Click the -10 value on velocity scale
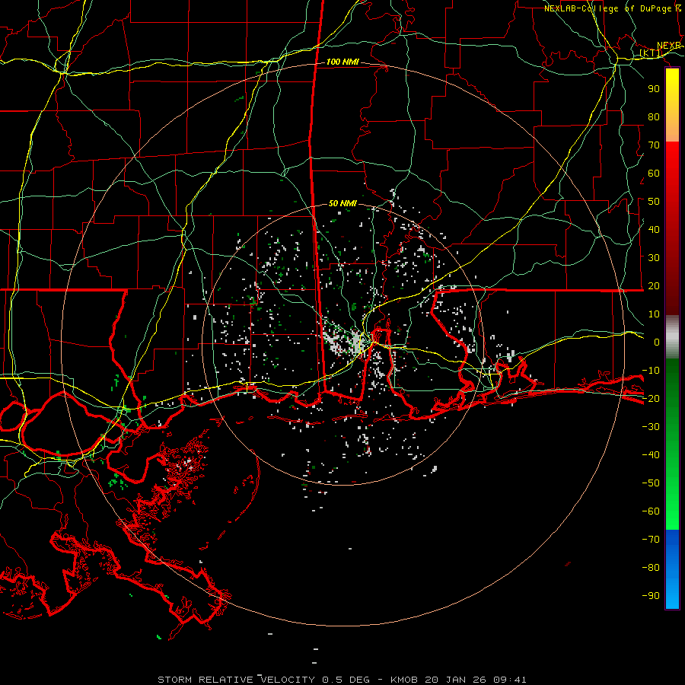 (x=651, y=371)
